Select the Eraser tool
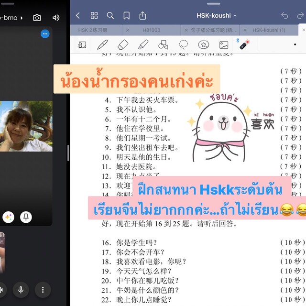The height and width of the screenshot is (306, 306). [x=122, y=45]
